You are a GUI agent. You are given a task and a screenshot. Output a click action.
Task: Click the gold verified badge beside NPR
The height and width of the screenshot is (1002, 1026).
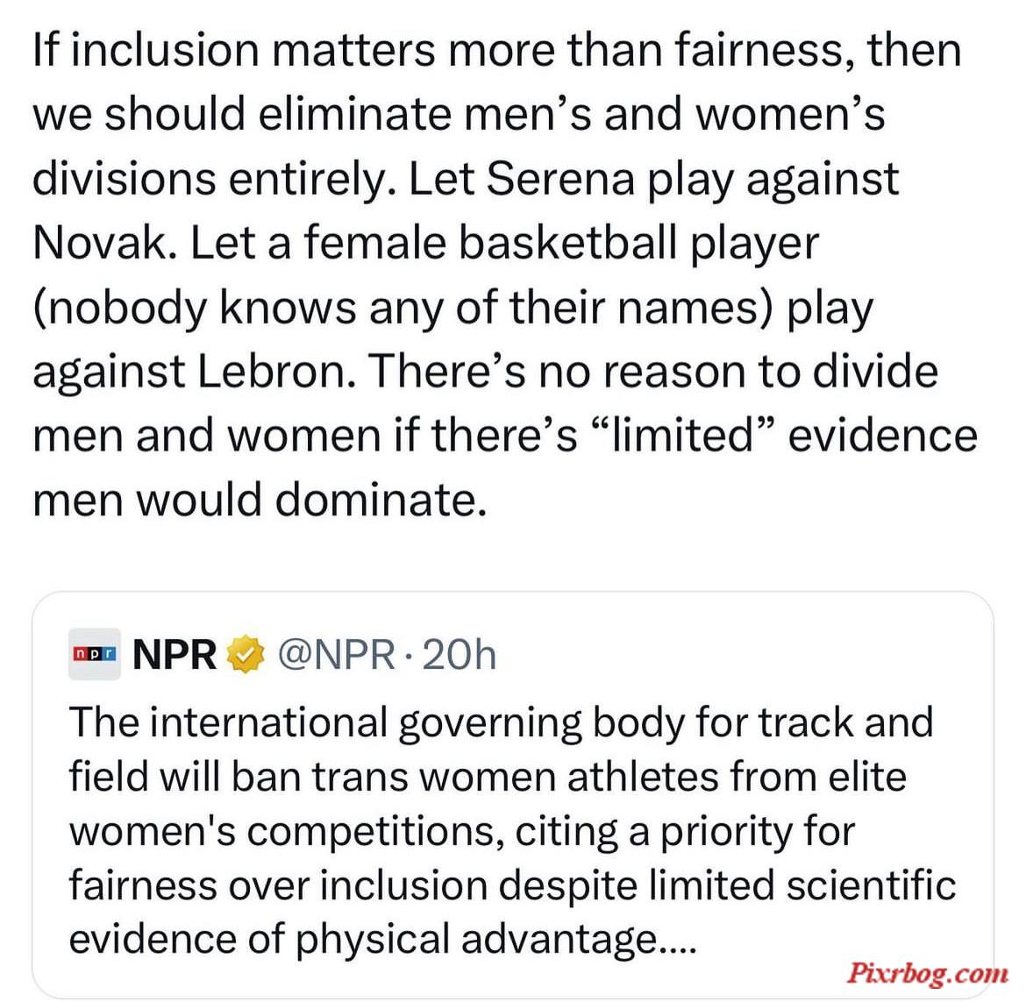point(246,653)
